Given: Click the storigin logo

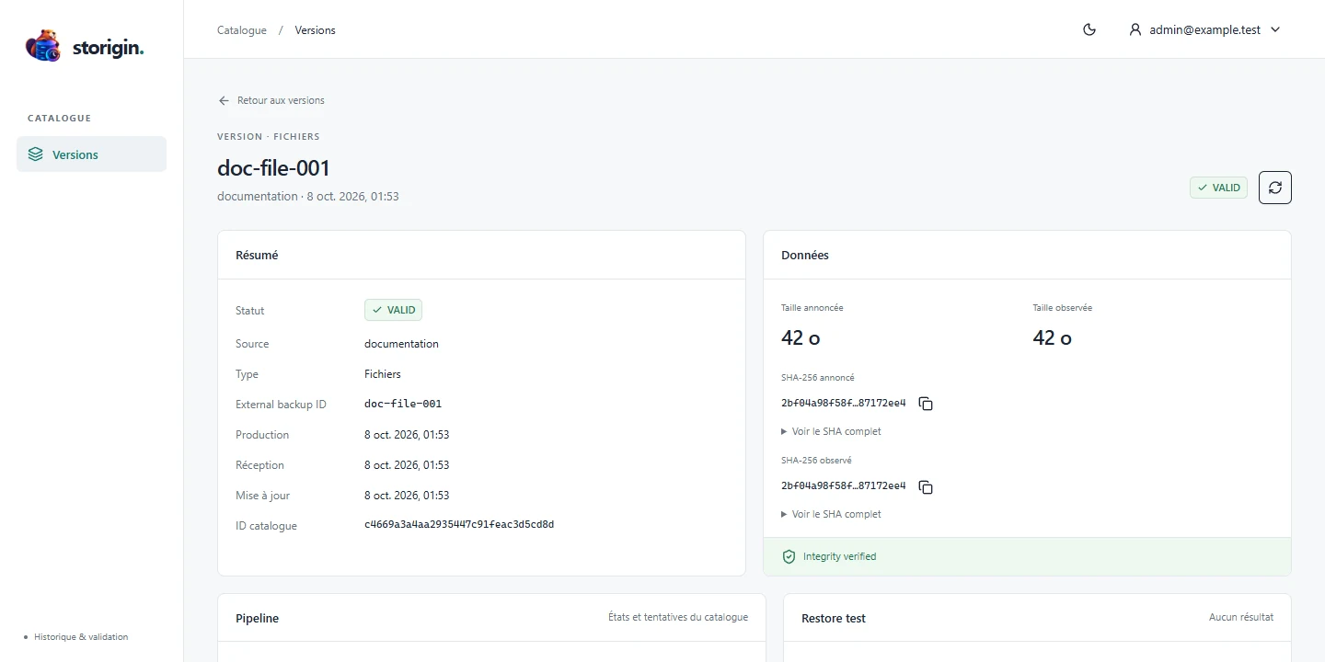Looking at the screenshot, I should pyautogui.click(x=85, y=46).
